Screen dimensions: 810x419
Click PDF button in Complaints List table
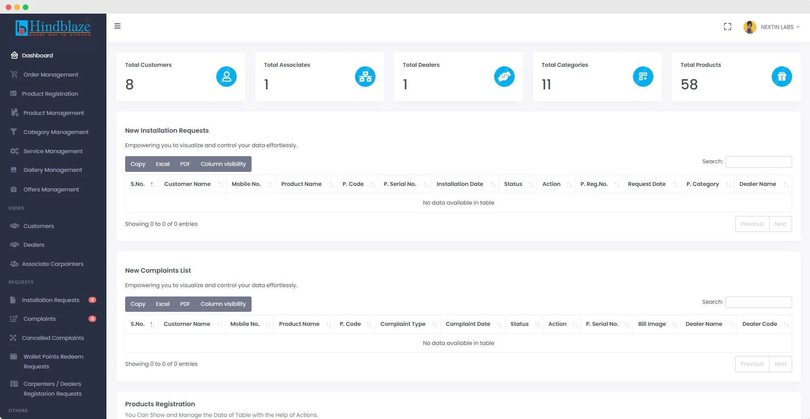point(185,304)
